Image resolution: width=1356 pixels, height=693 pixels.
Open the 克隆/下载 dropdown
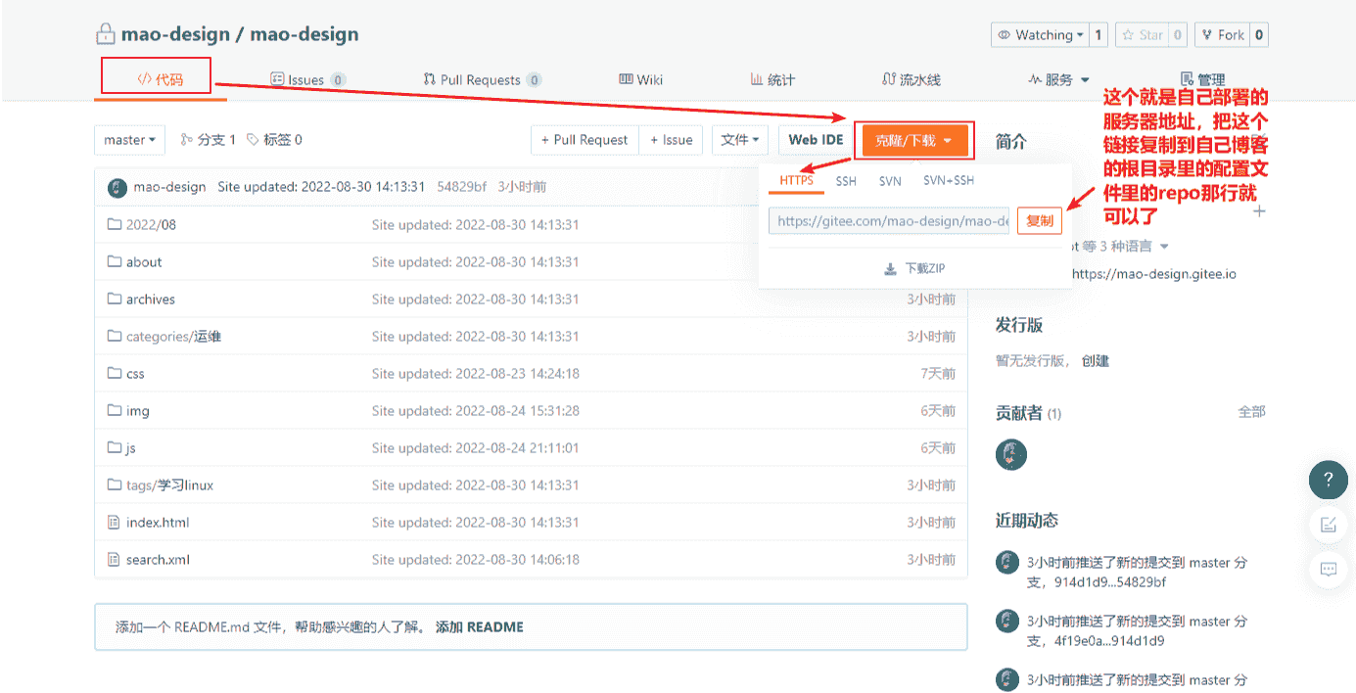[x=913, y=140]
